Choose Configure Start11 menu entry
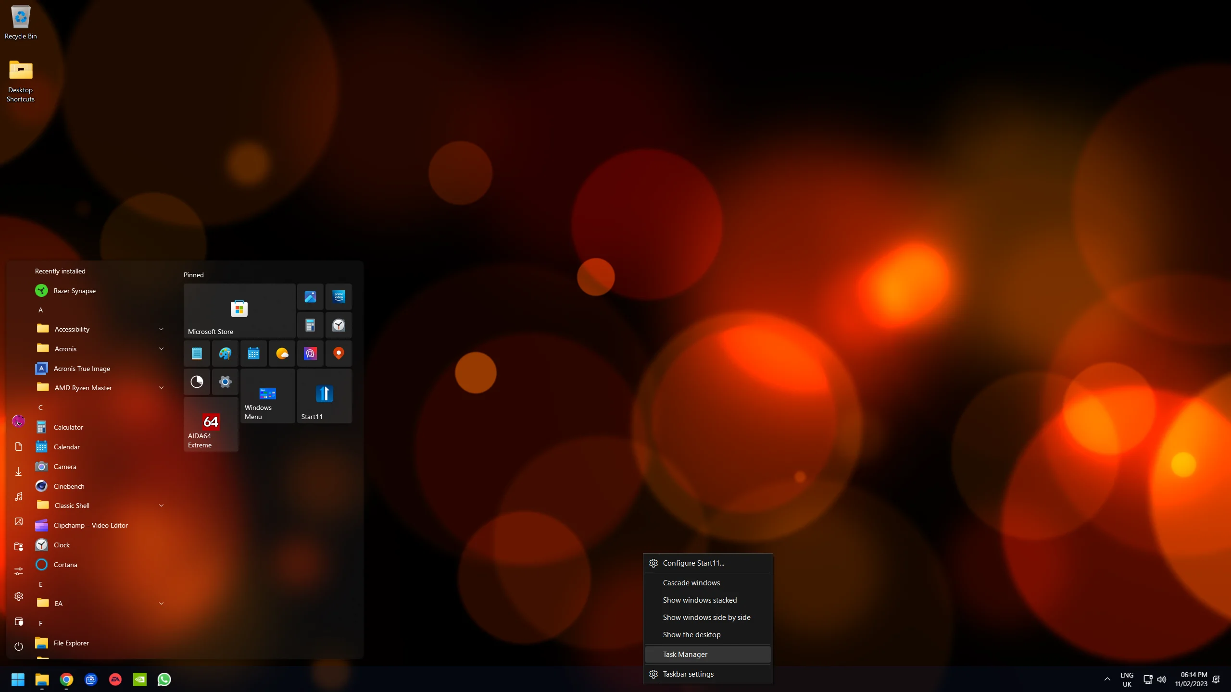 tap(708, 563)
